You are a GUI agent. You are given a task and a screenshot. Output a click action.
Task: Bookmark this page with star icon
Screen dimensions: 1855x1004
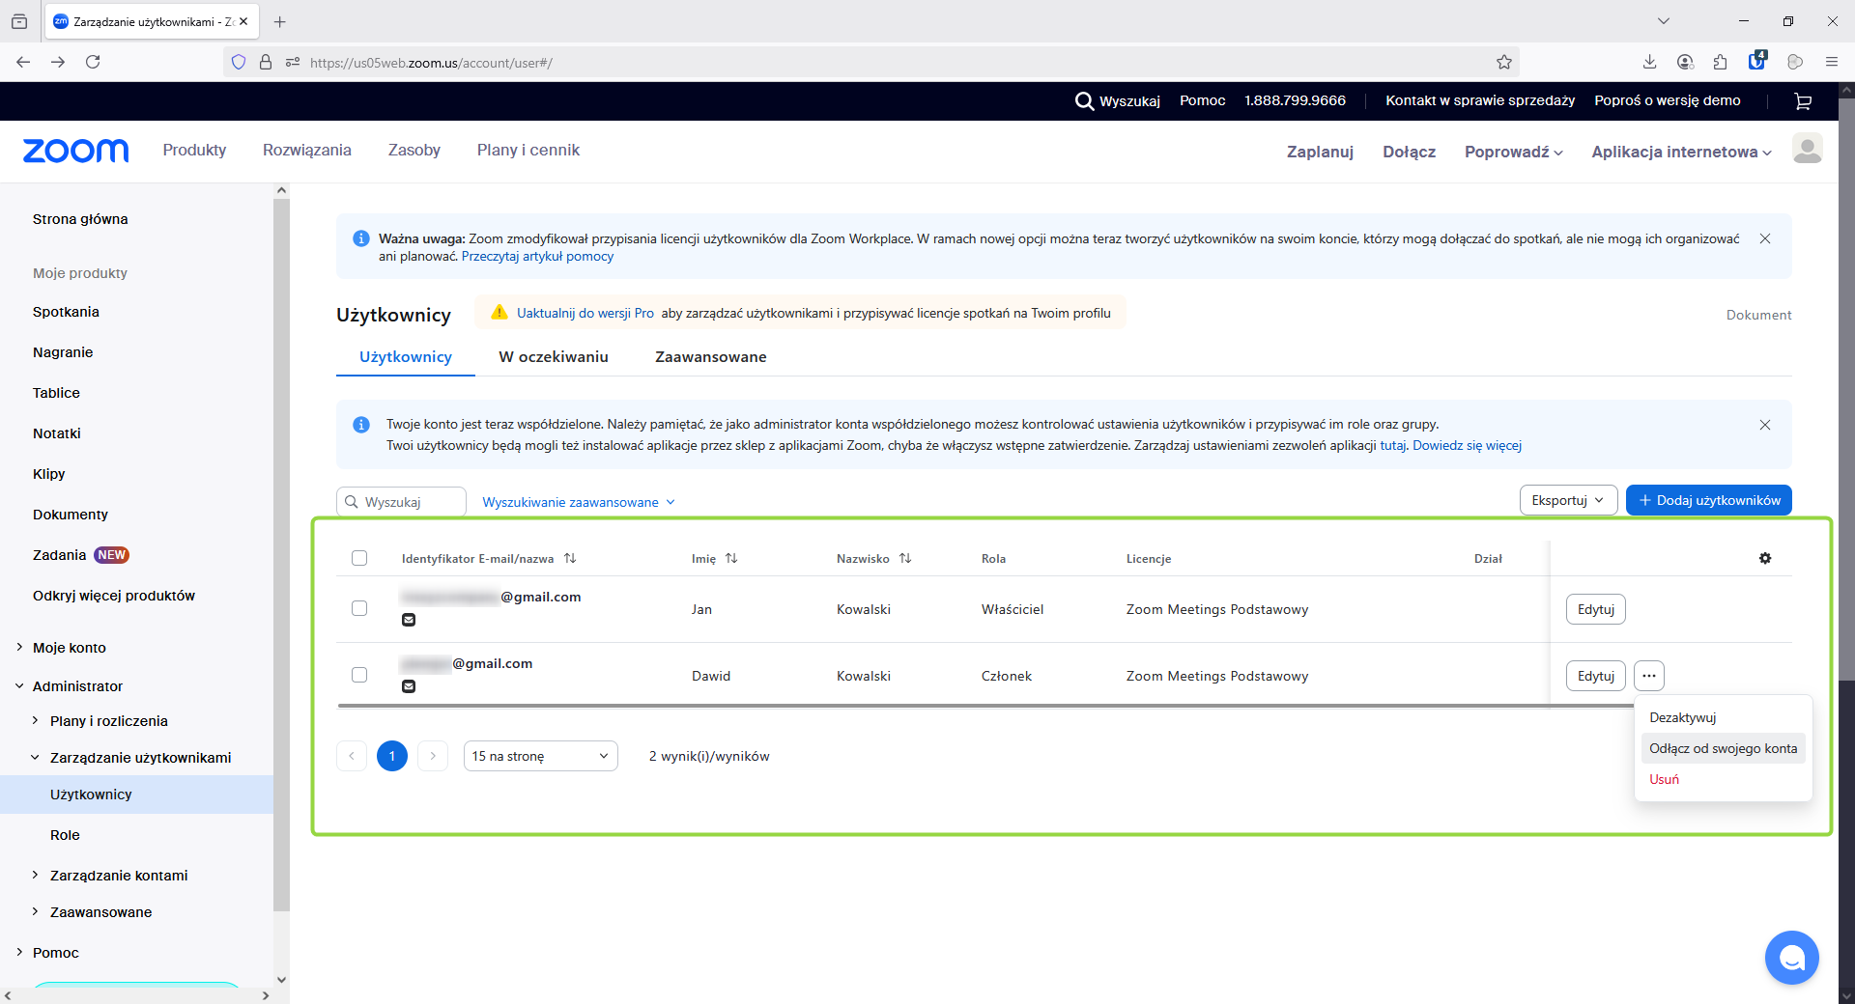[x=1504, y=62]
